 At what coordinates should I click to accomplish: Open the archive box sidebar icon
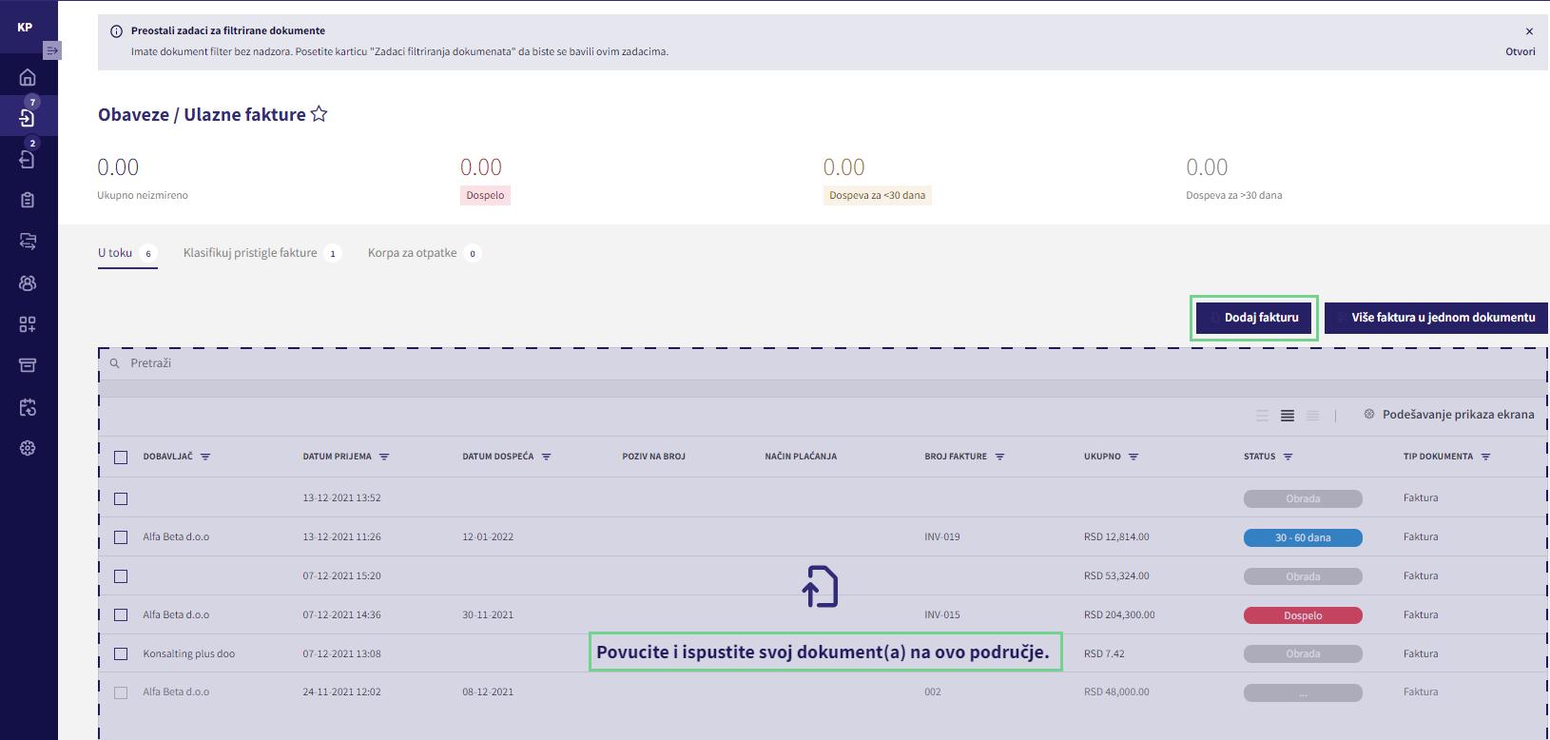click(x=28, y=365)
